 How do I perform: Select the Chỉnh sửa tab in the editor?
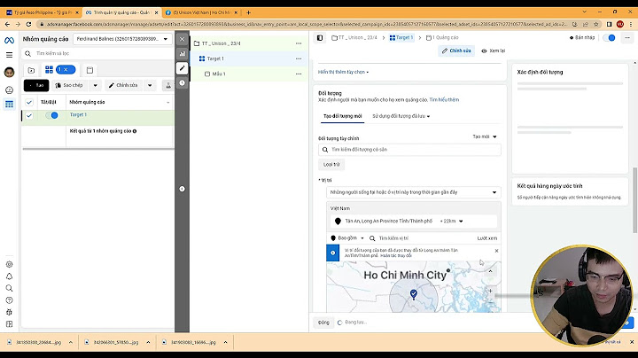point(456,51)
